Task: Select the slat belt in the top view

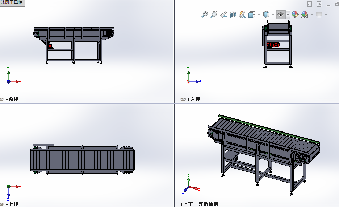Action: 82,160
